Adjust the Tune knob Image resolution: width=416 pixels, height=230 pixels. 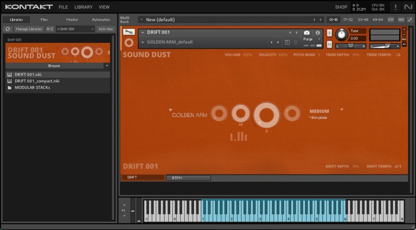pos(342,34)
